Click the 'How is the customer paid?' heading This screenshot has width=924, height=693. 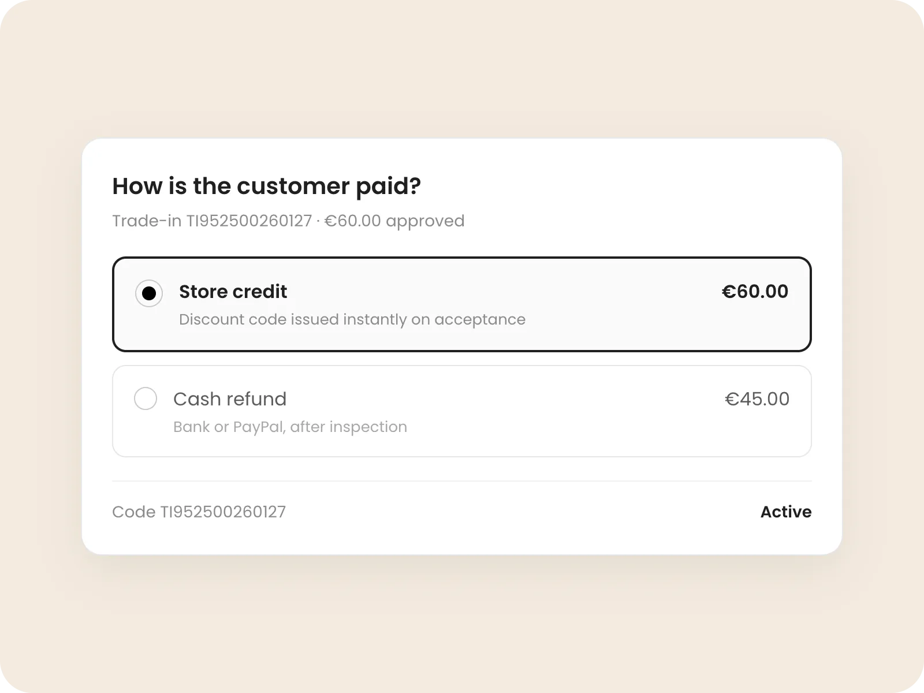pyautogui.click(x=266, y=186)
